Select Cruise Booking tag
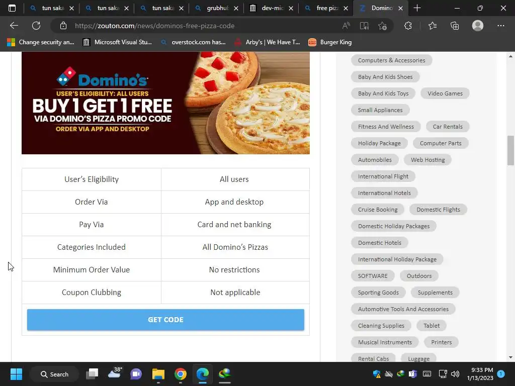 click(x=378, y=210)
